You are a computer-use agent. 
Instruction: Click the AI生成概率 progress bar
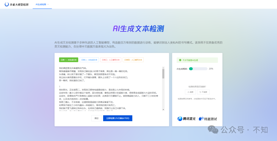pos(198,69)
